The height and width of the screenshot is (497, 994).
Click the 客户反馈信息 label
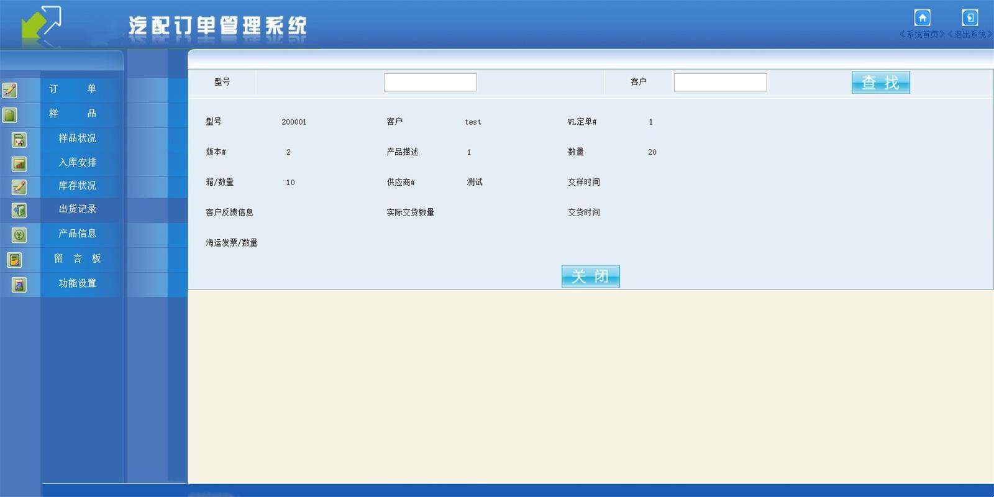coord(229,212)
